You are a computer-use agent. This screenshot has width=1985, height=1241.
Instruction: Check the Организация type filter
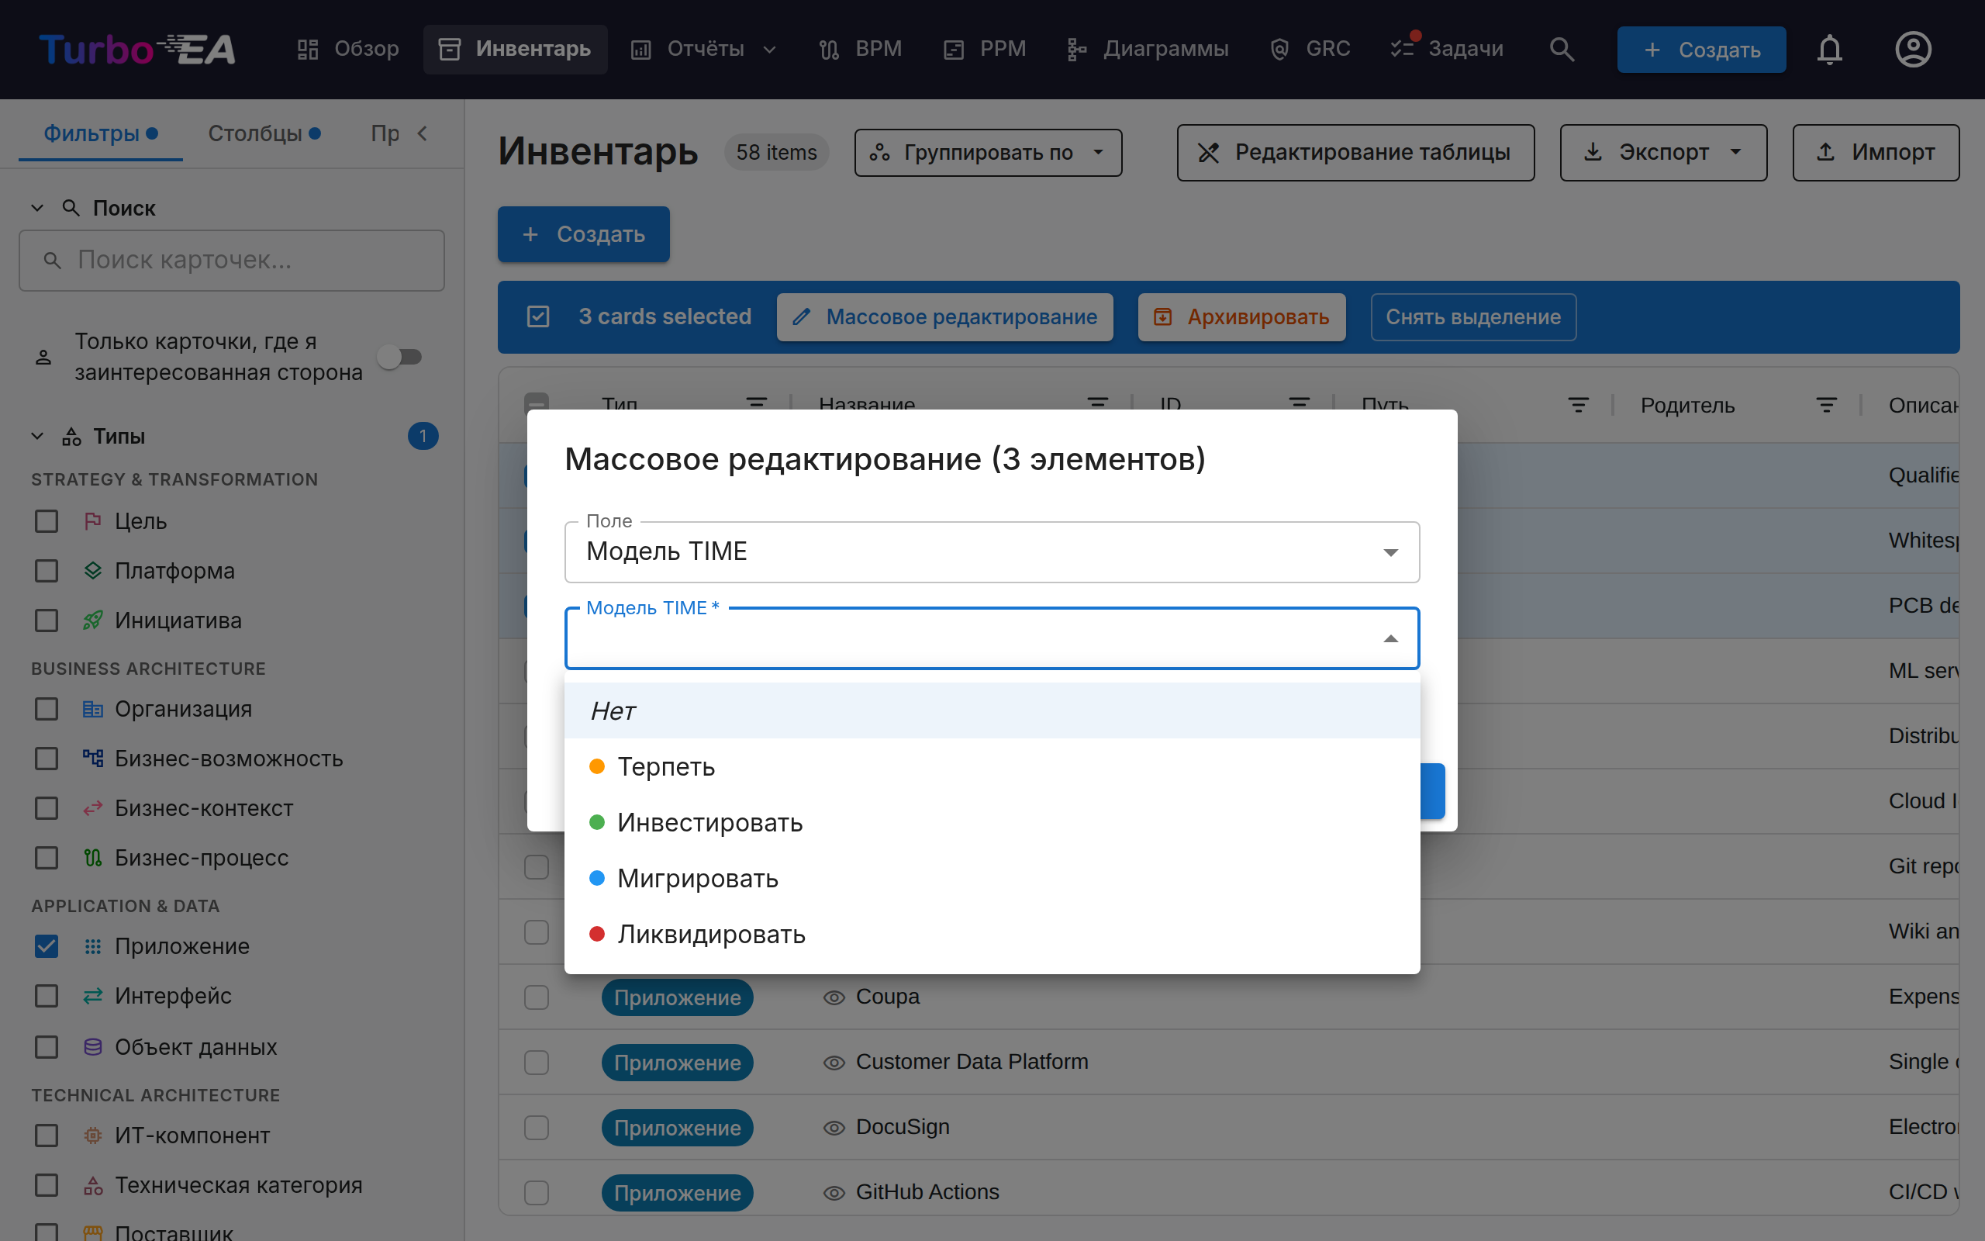pyautogui.click(x=47, y=709)
